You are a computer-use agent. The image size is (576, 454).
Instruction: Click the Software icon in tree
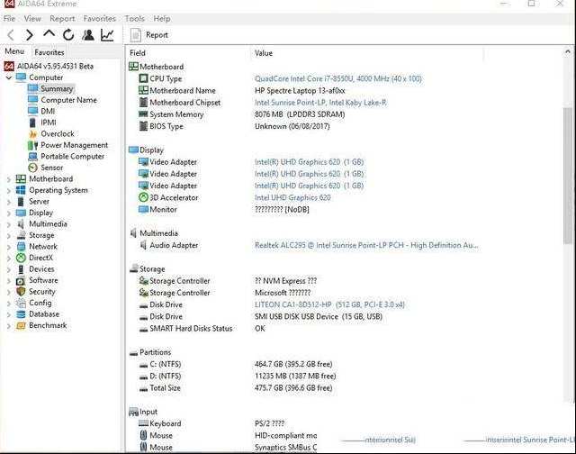(x=21, y=280)
